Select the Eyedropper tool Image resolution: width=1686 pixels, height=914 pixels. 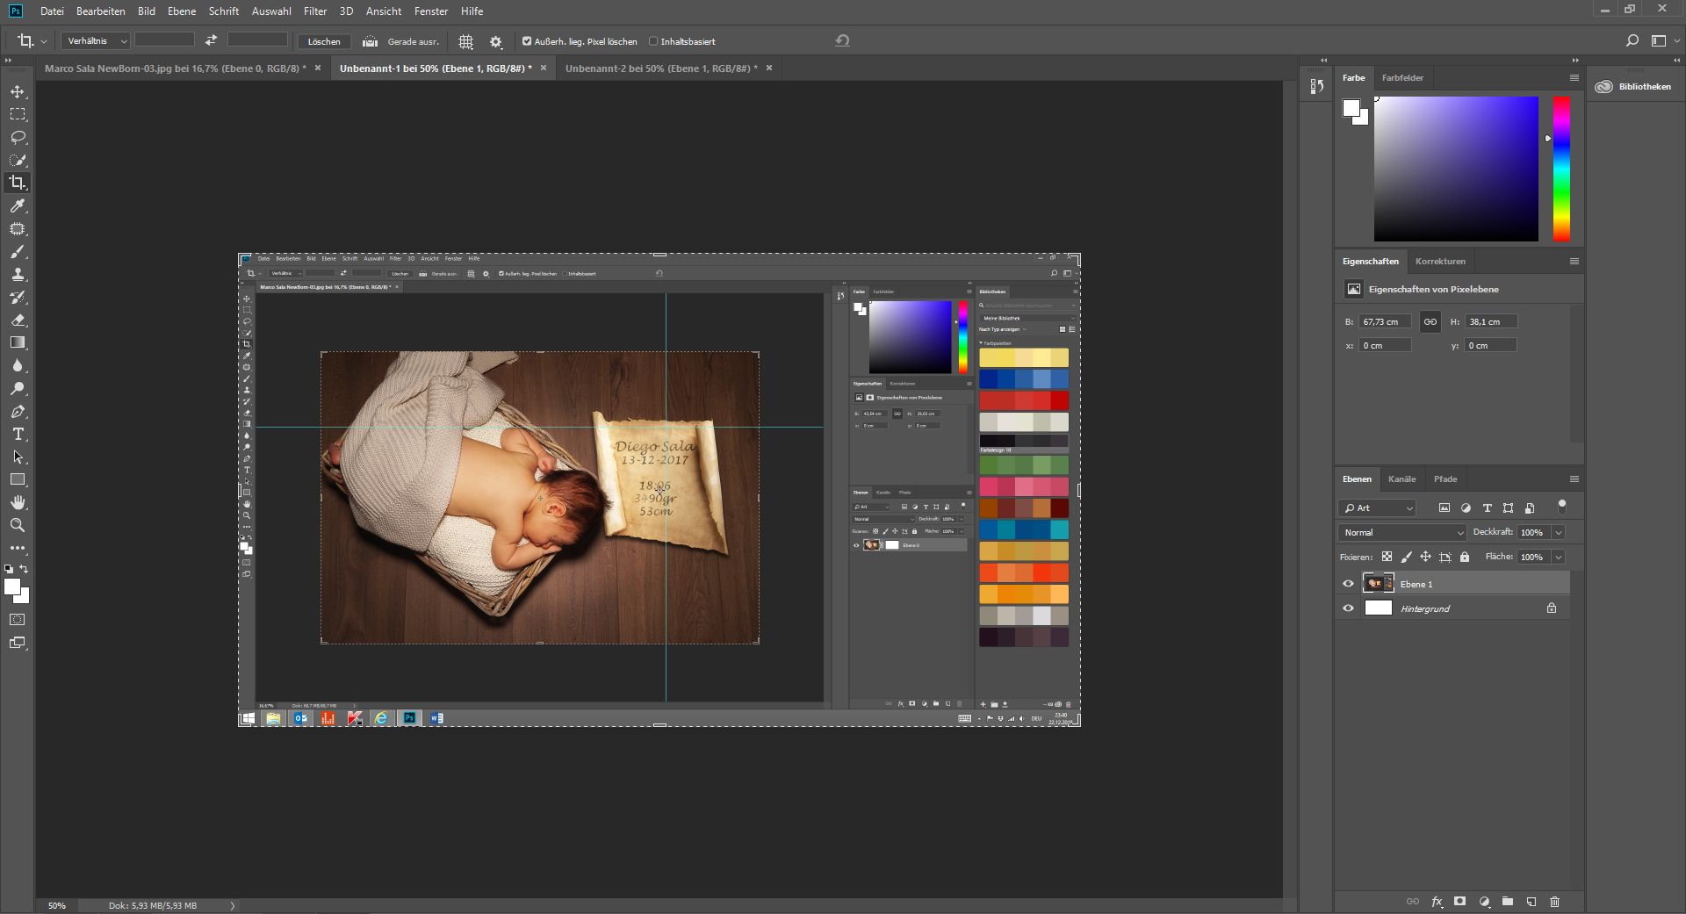coord(18,206)
